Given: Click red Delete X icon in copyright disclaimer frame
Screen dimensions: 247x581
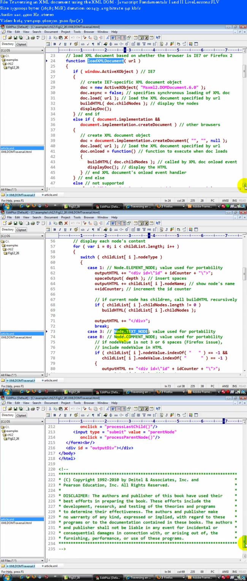Looking at the screenshot, I should [x=66, y=409].
